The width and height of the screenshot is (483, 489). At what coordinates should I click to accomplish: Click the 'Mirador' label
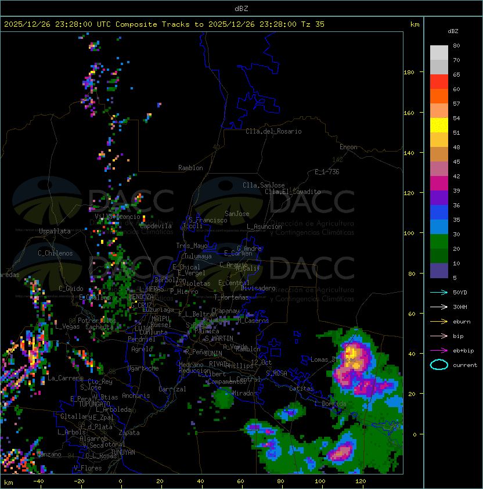click(245, 393)
